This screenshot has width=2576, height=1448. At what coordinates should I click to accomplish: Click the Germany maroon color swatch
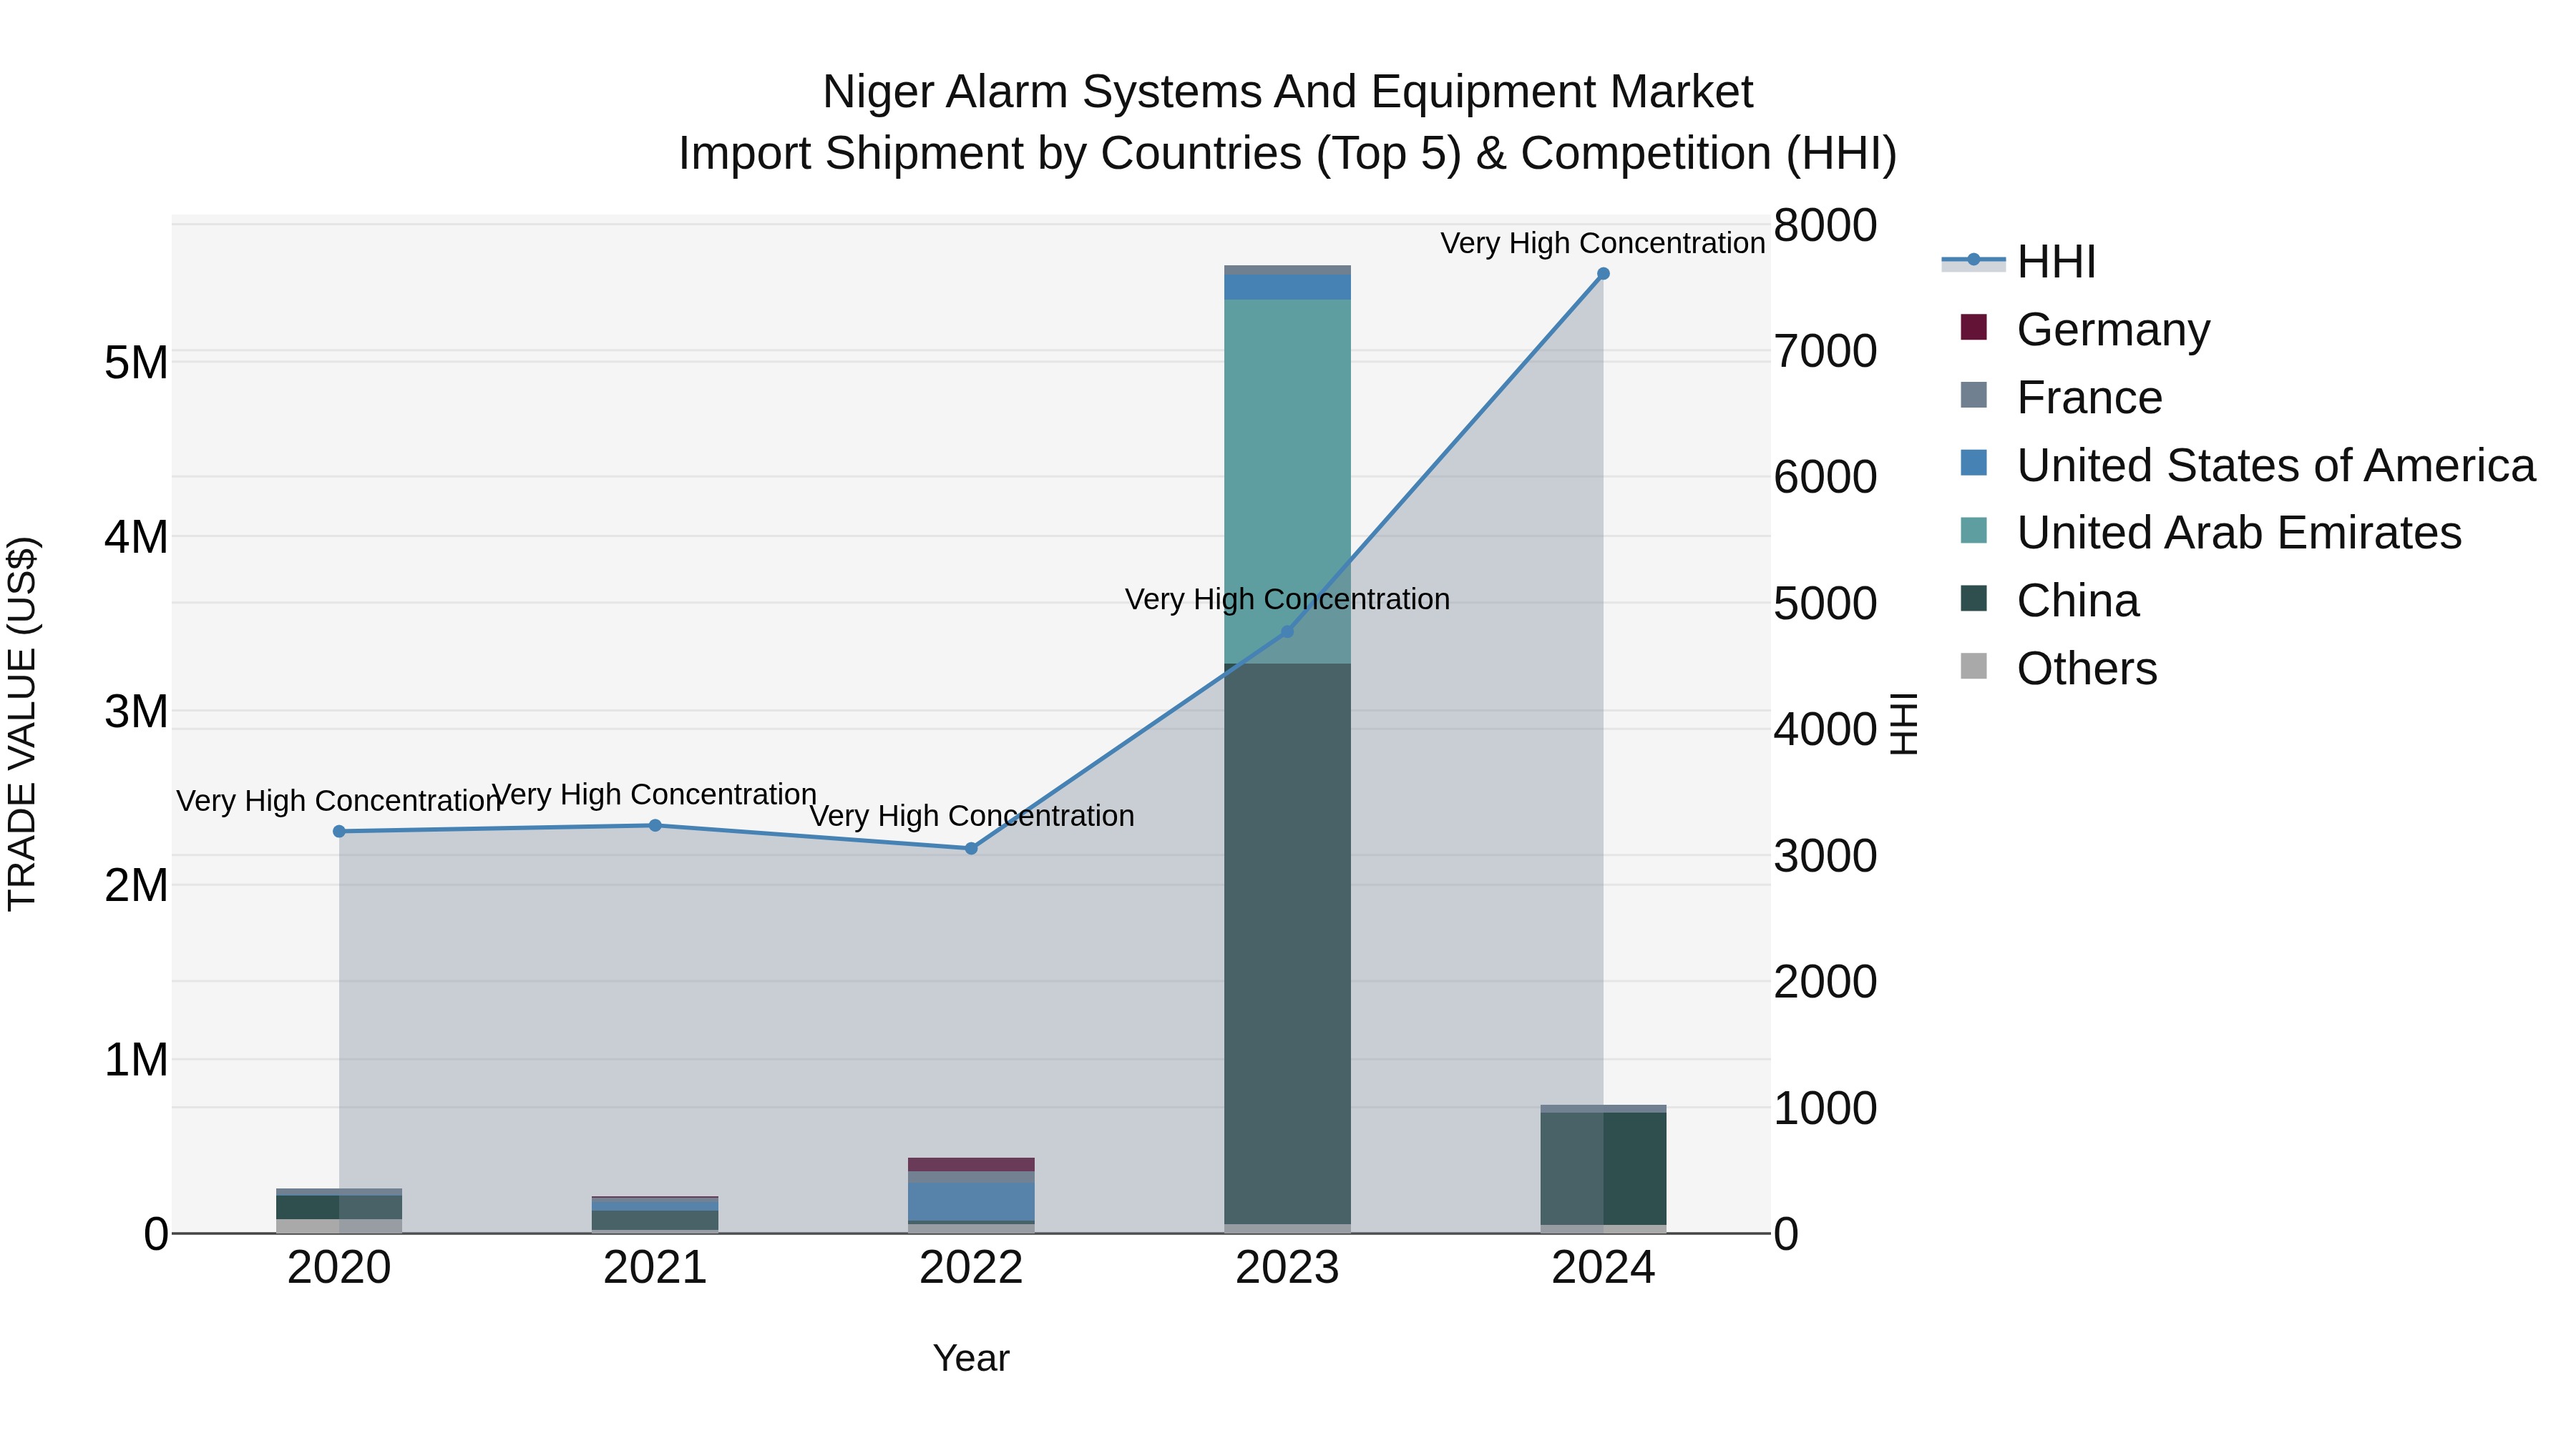coord(1974,327)
